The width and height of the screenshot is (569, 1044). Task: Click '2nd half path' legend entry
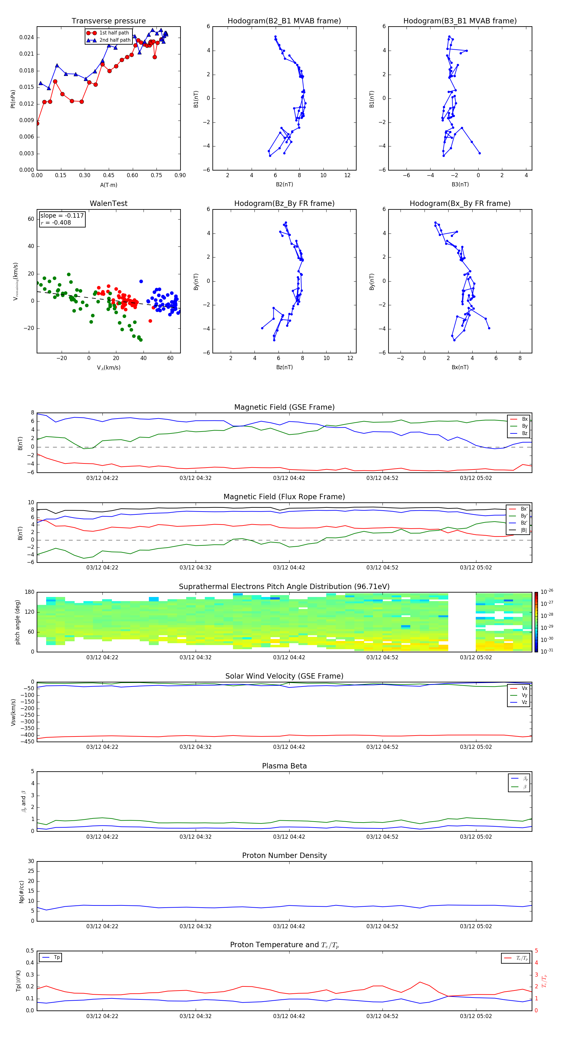pos(108,40)
